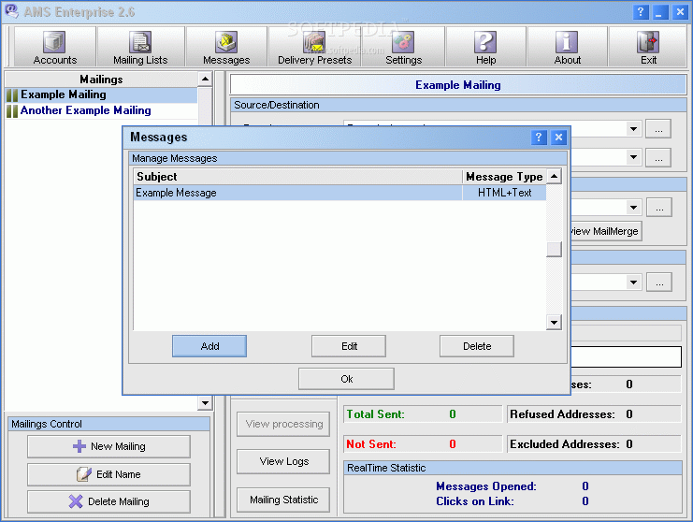Click ellipsis button below View MailMerge

[659, 282]
